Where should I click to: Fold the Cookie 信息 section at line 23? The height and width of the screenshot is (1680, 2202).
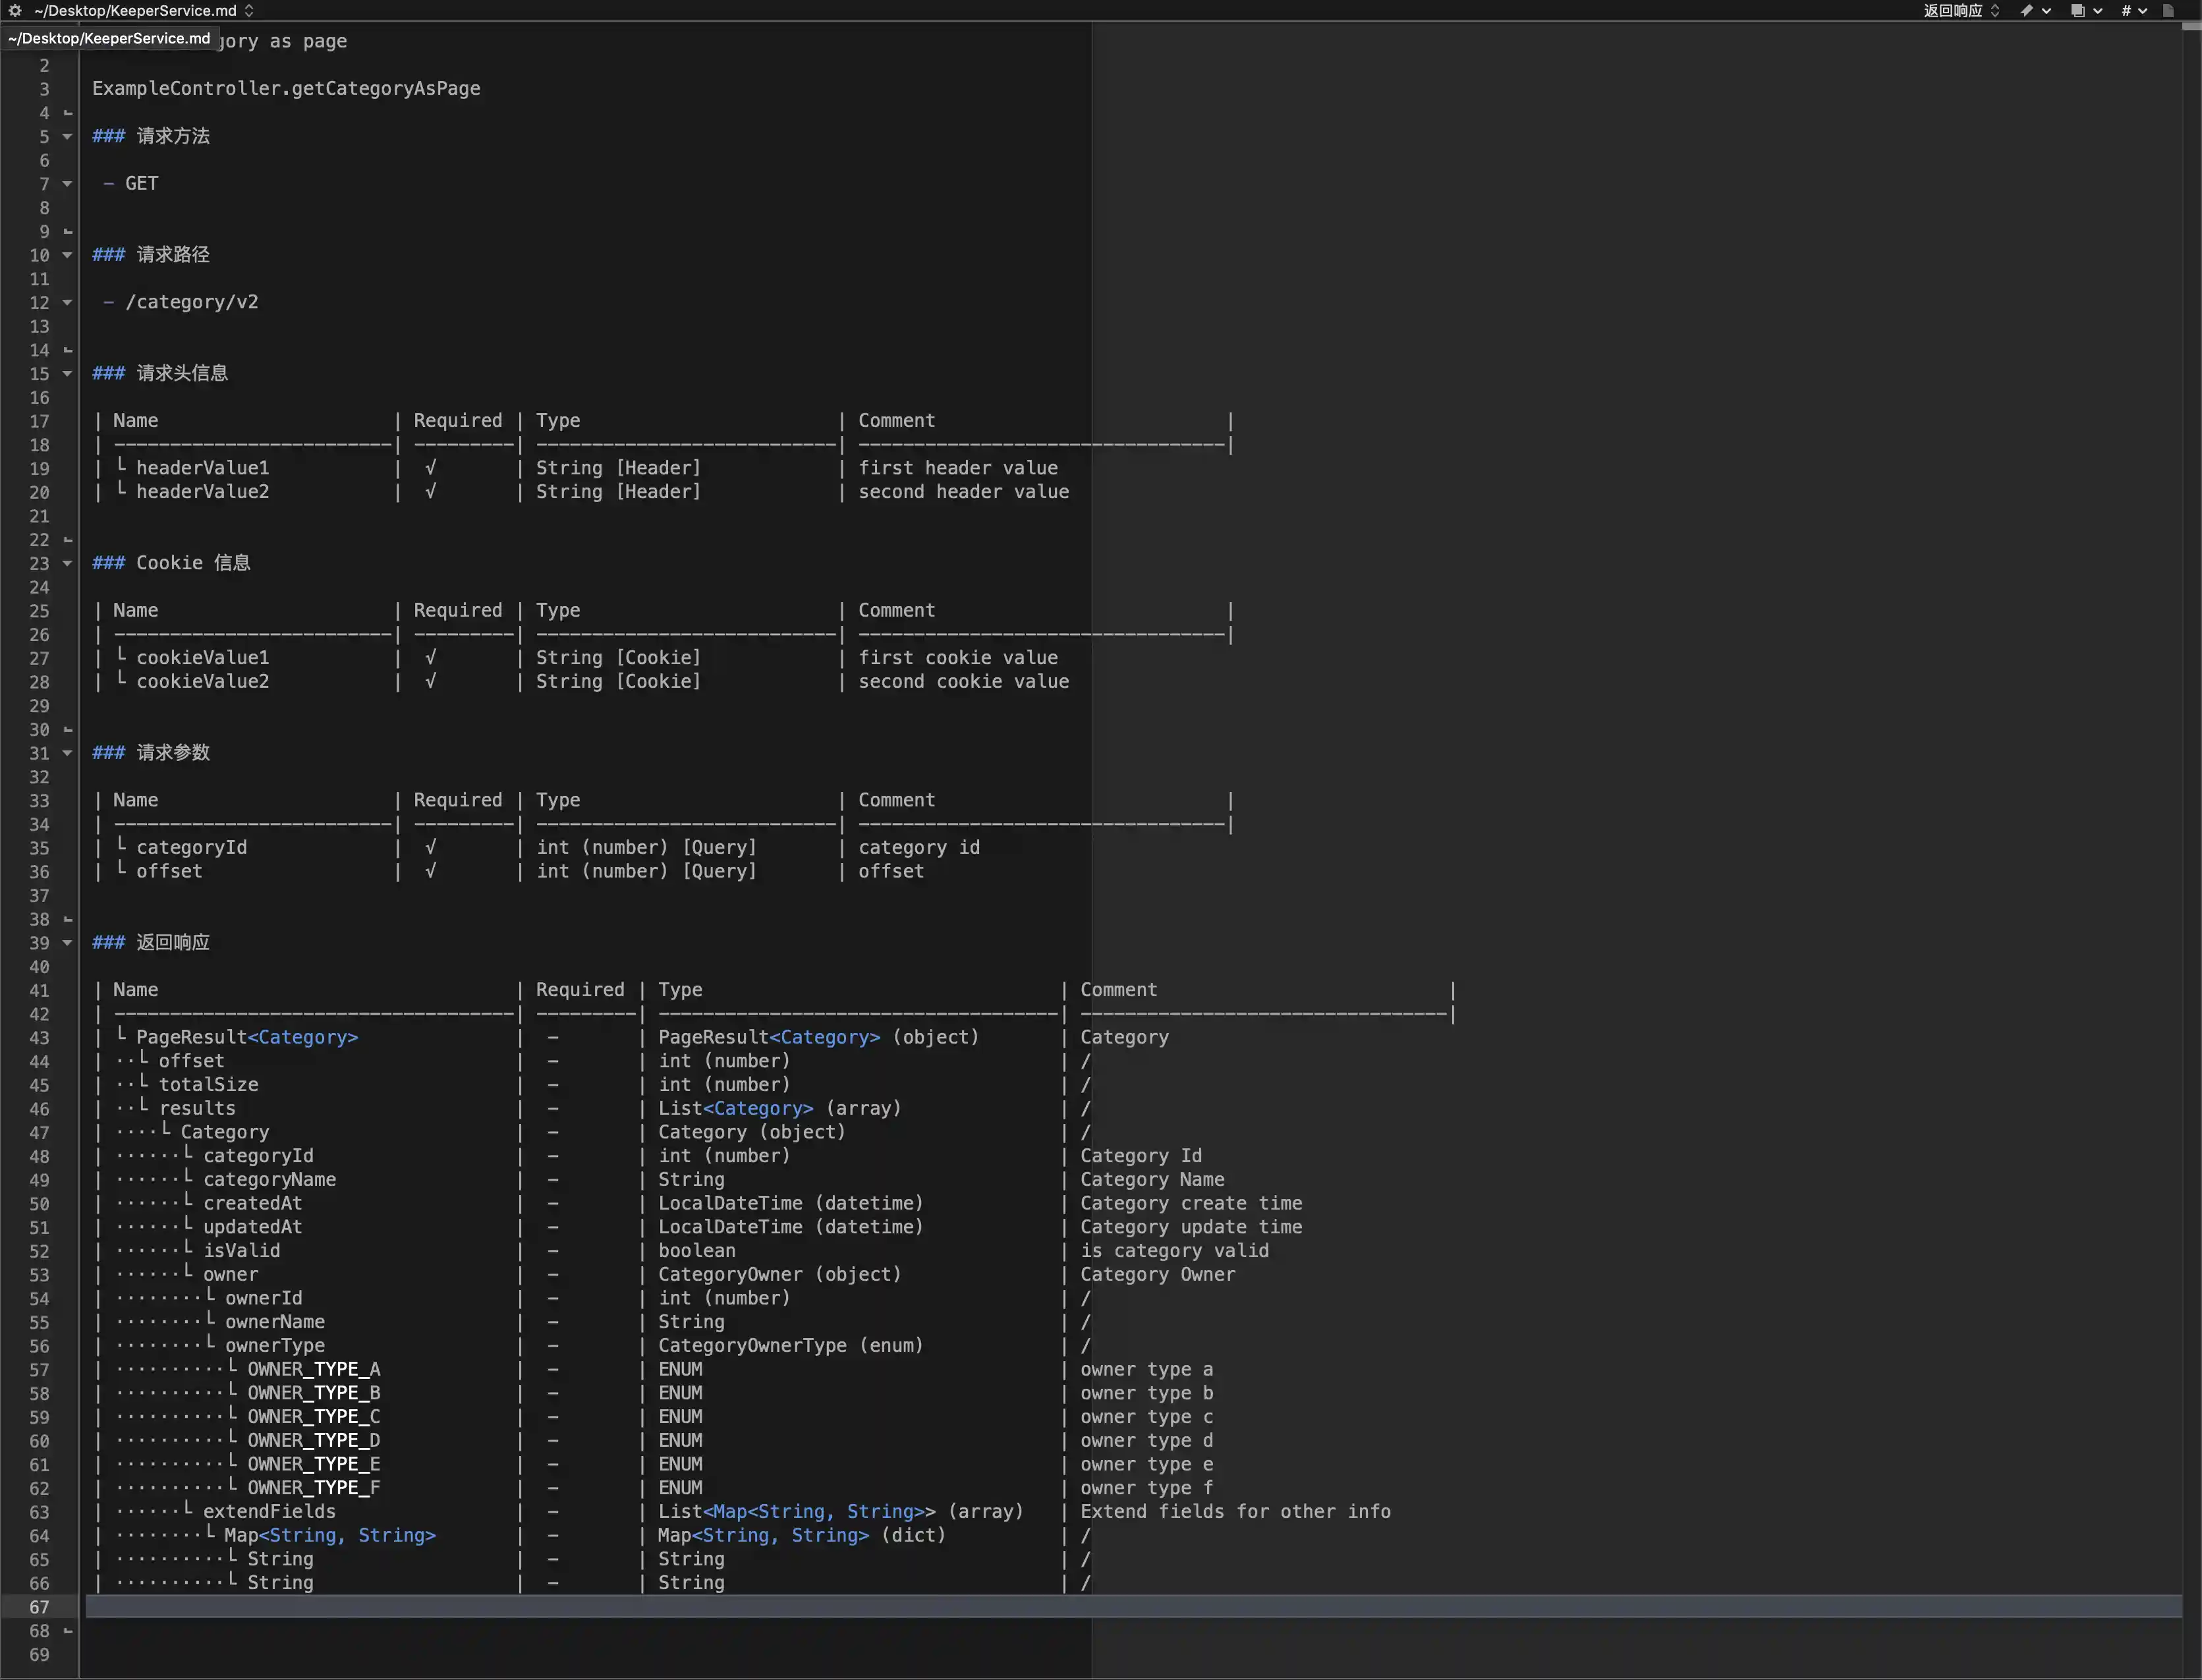tap(67, 563)
